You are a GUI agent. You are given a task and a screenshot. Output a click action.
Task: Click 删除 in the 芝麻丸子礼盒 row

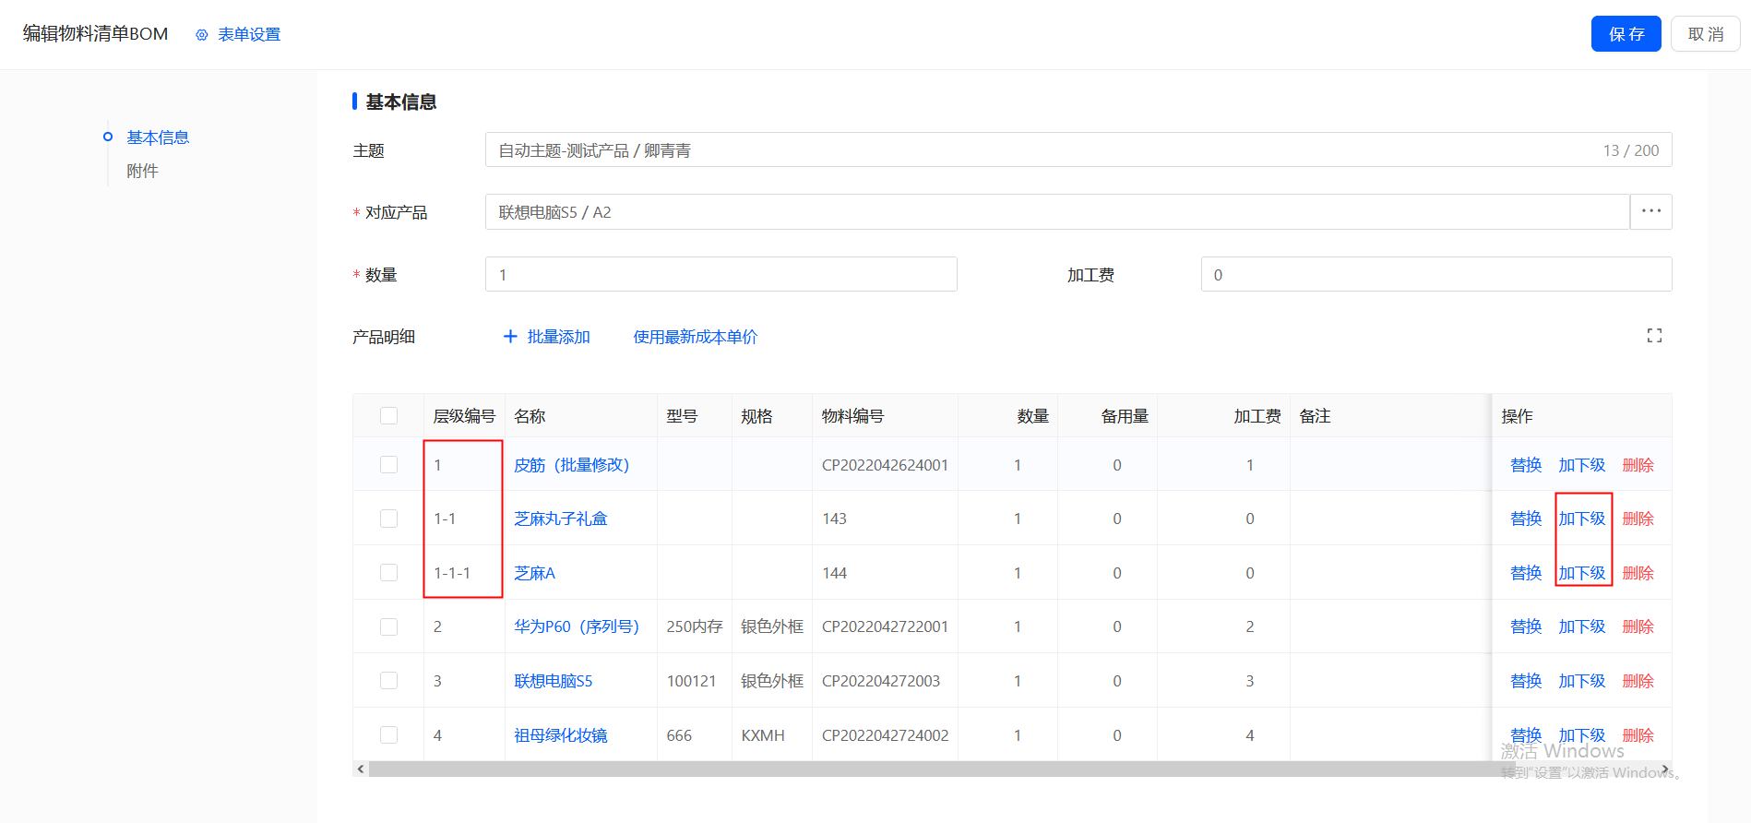coord(1638,519)
